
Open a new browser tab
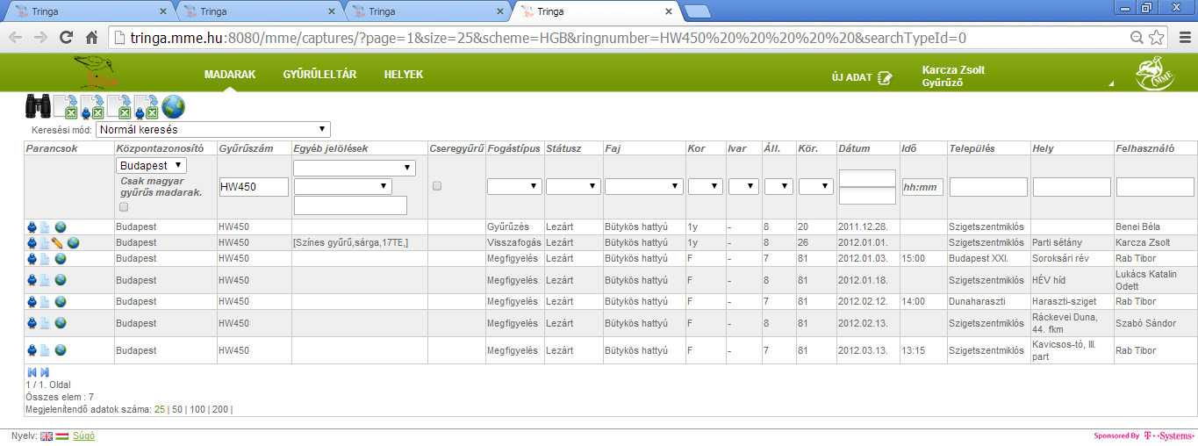698,11
